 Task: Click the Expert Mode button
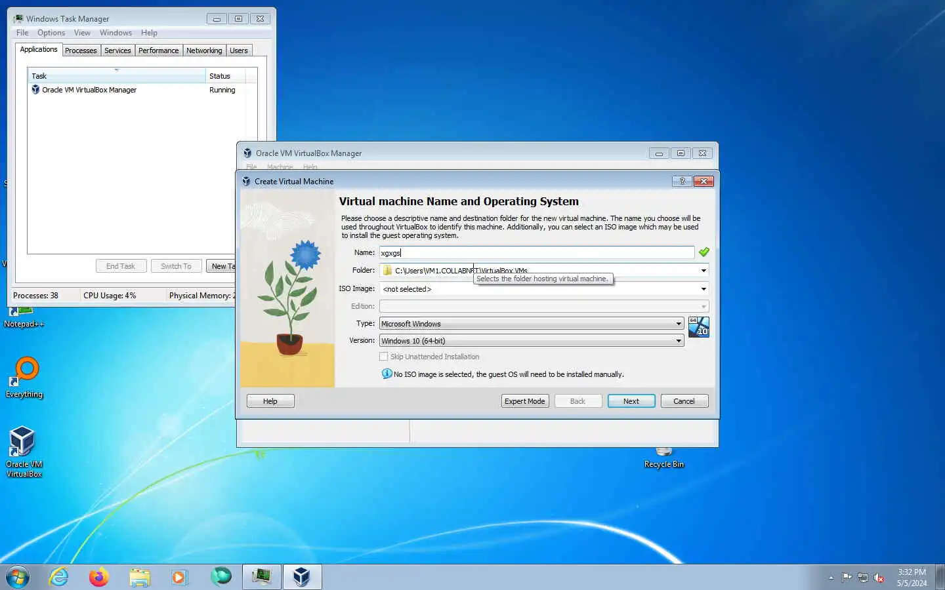pos(525,401)
